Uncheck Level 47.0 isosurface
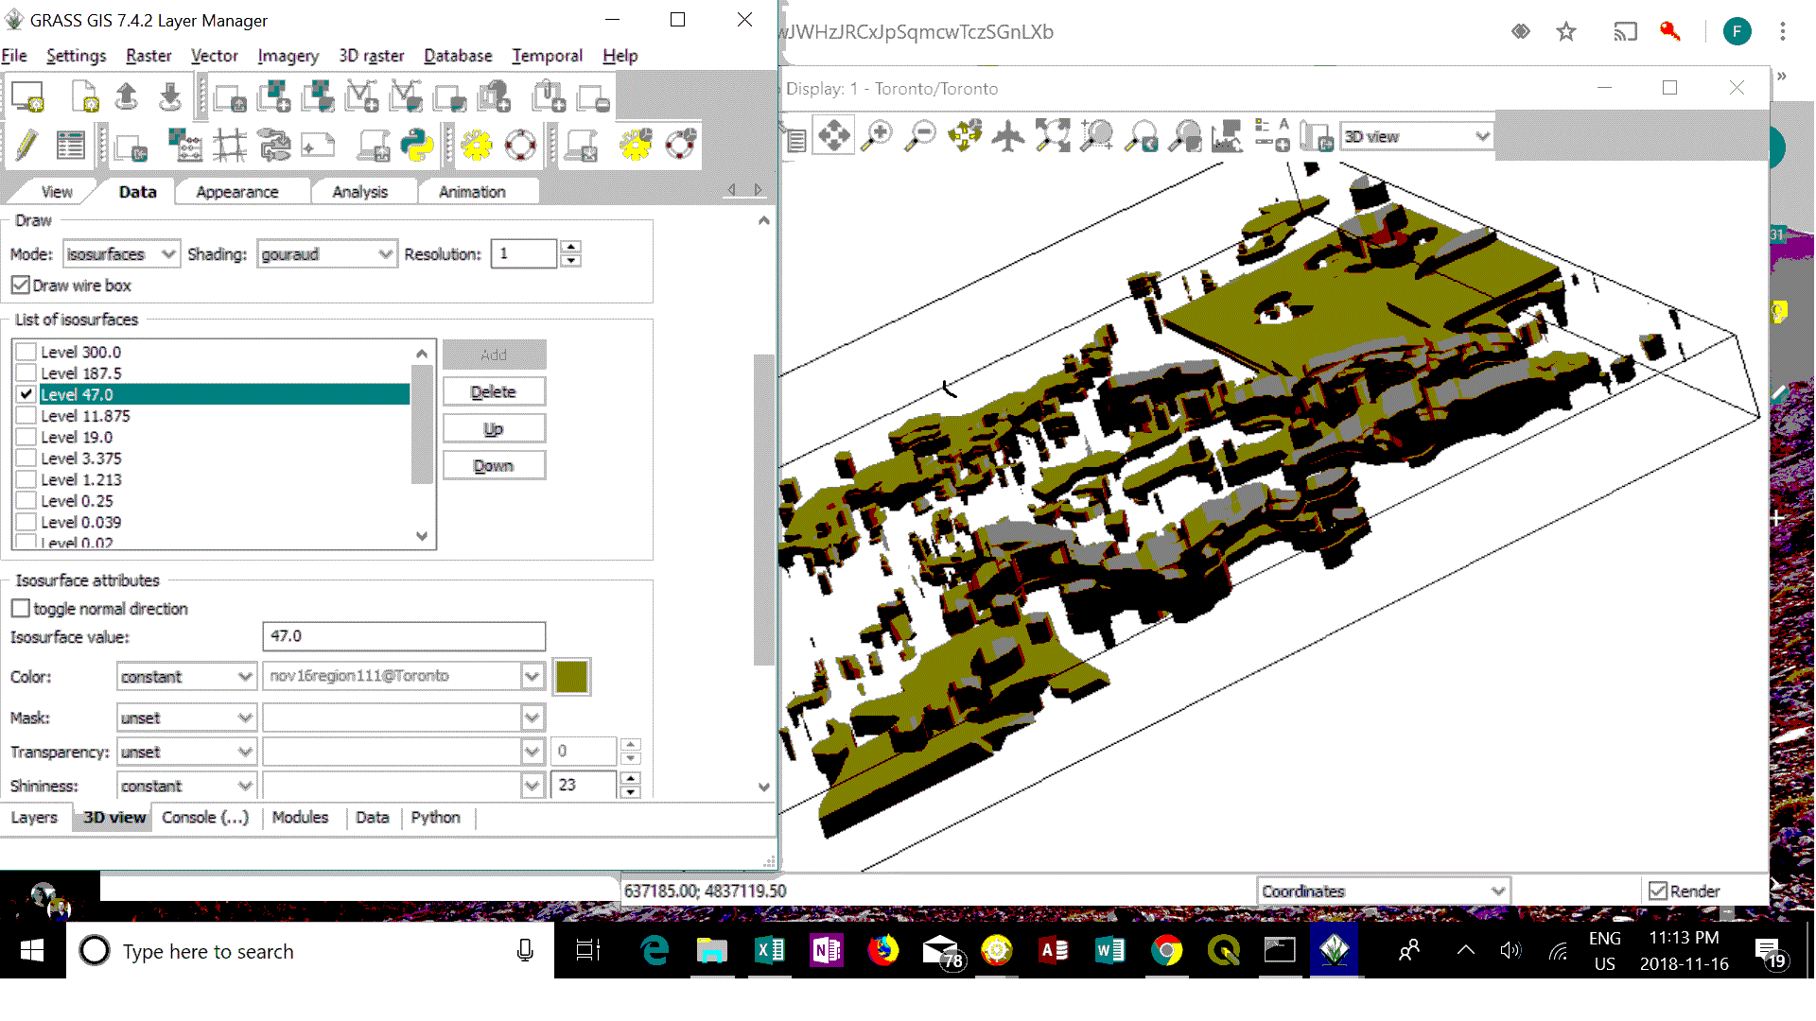This screenshot has width=1816, height=1021. coord(26,394)
